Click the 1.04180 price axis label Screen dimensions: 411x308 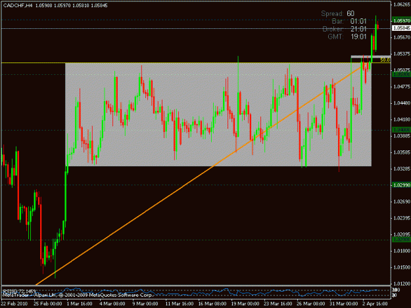point(402,120)
